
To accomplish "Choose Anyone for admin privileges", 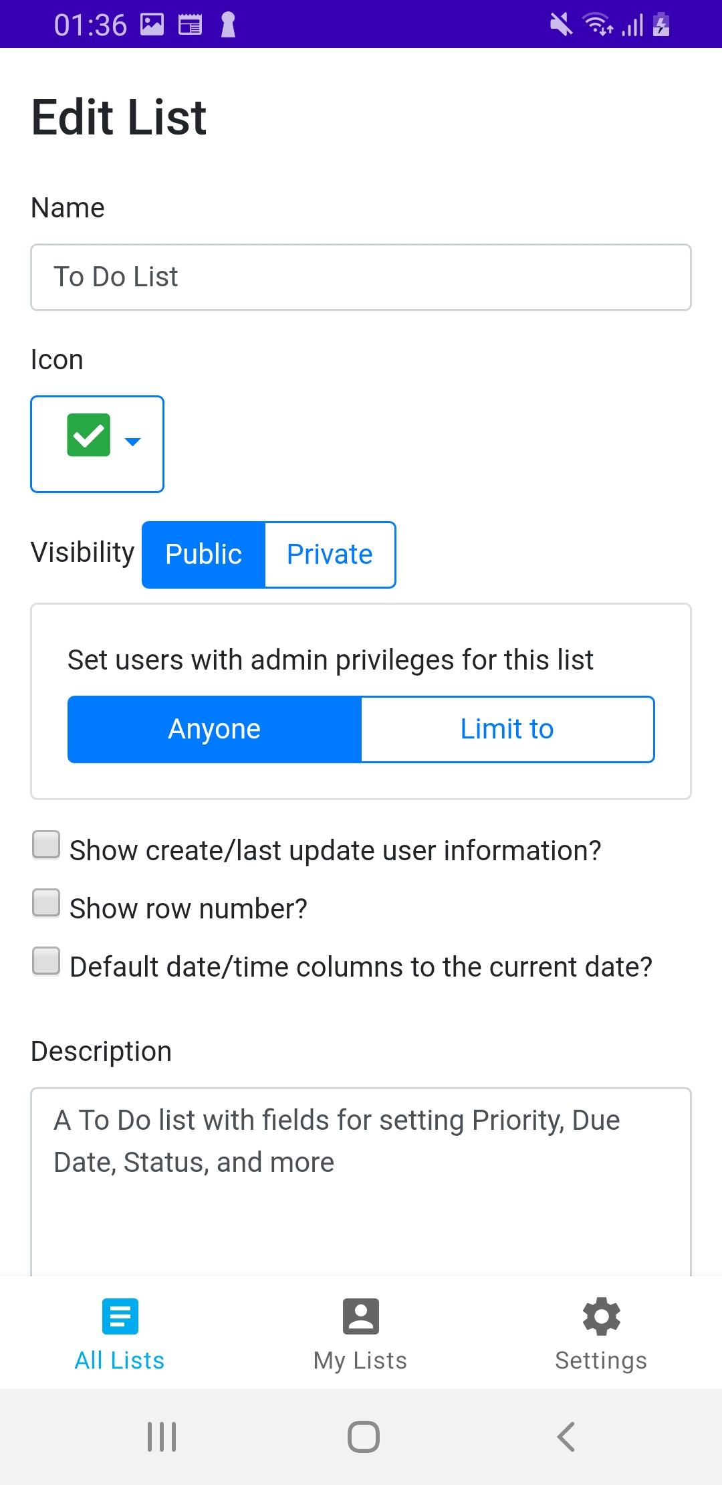I will [x=215, y=729].
